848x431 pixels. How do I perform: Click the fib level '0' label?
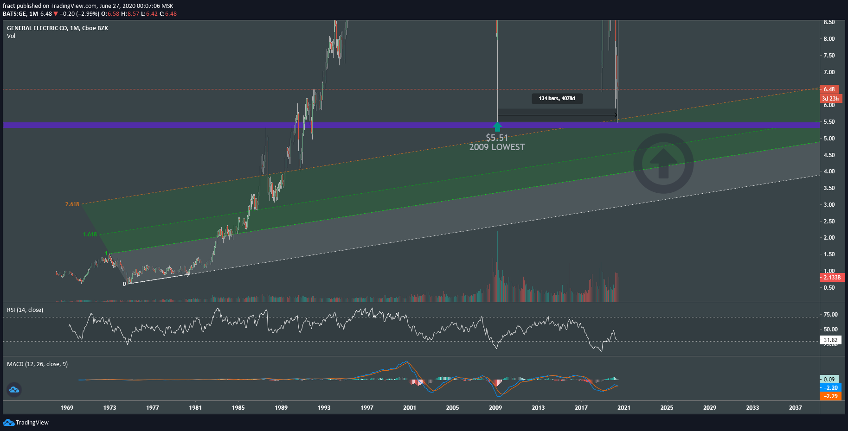(x=124, y=284)
